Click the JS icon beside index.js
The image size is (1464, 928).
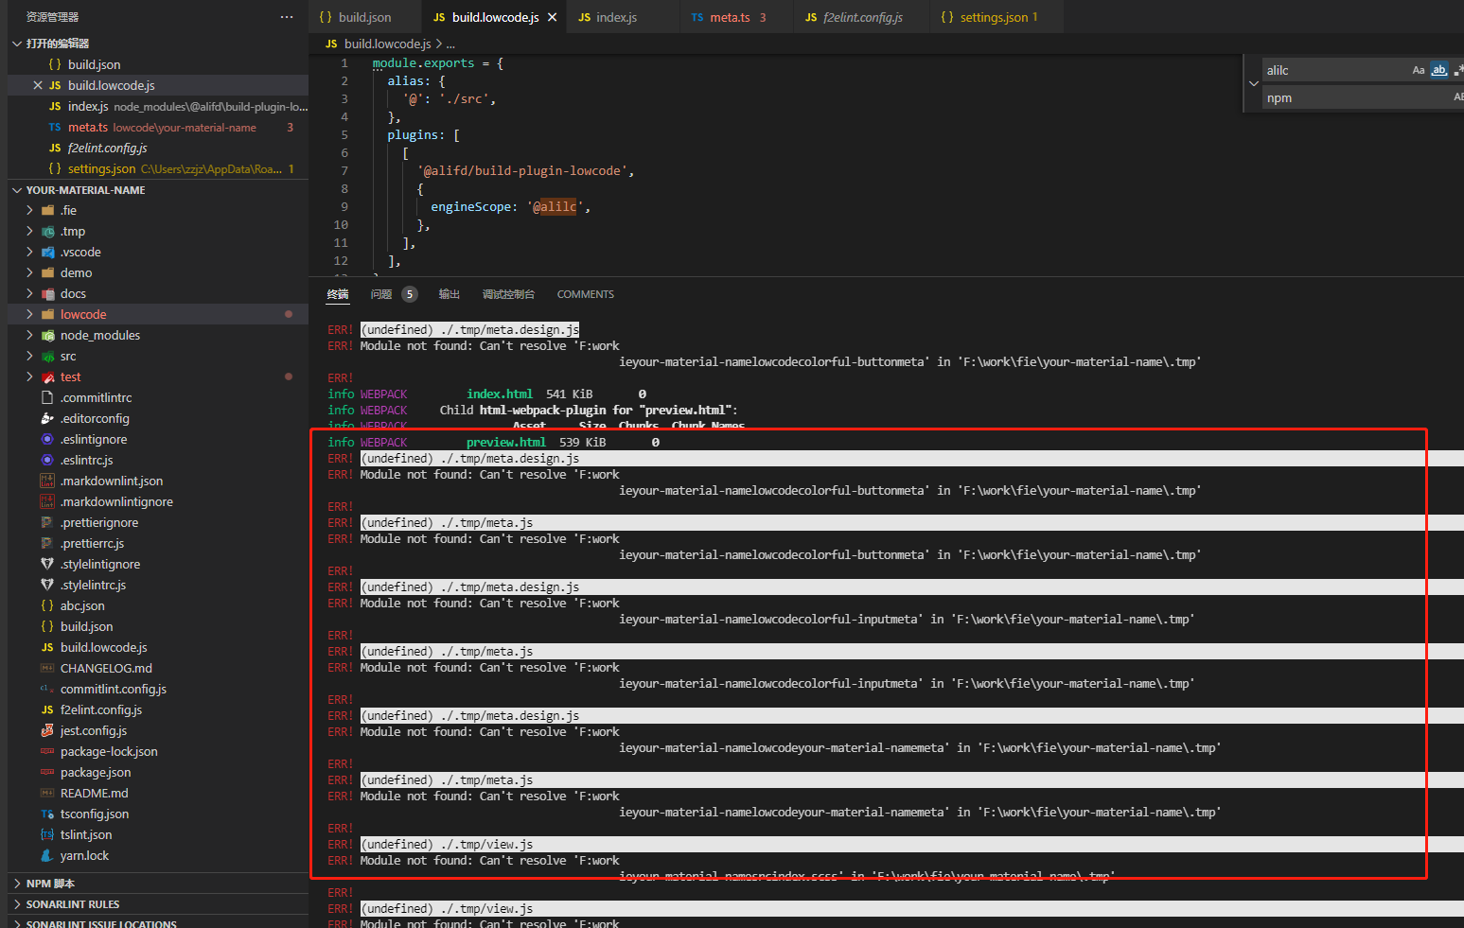(x=55, y=106)
